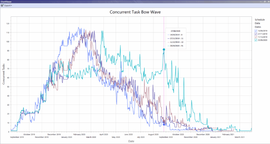Click the 14/08/2019 : 8 tooltip swatch line
Image resolution: width=270 pixels, height=144 pixels.
point(169,35)
